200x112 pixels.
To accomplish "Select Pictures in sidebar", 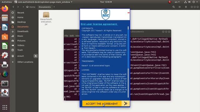I will (x=24, y=41).
